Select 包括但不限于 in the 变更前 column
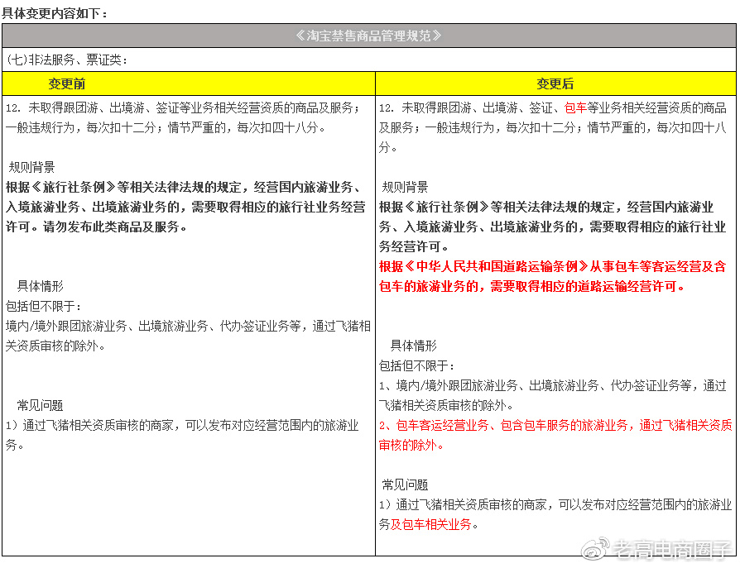The width and height of the screenshot is (740, 568). click(x=43, y=307)
